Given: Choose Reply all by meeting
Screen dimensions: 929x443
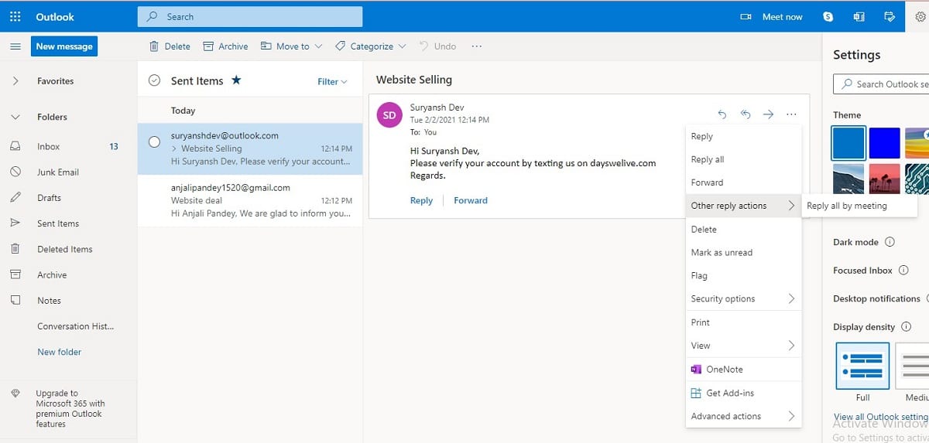Looking at the screenshot, I should pos(846,206).
